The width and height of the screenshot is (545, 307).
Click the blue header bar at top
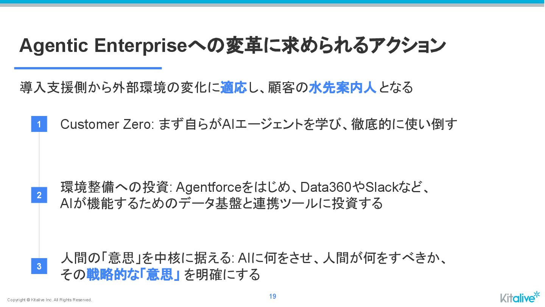point(272,2)
